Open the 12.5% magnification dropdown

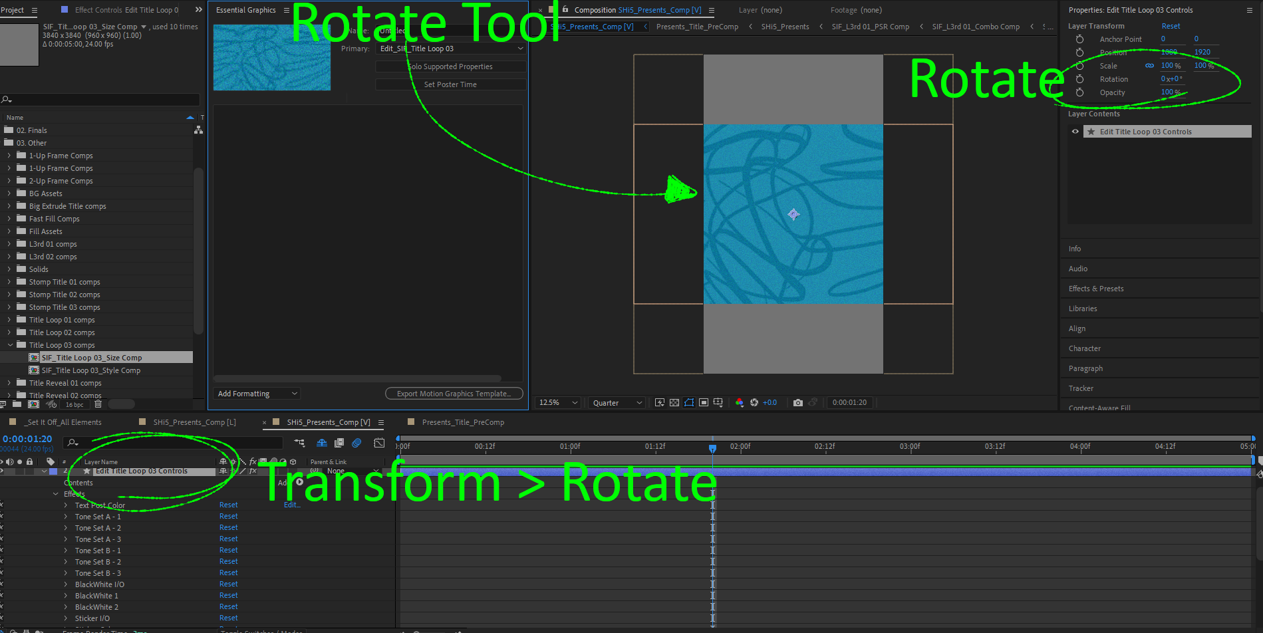[x=557, y=402]
